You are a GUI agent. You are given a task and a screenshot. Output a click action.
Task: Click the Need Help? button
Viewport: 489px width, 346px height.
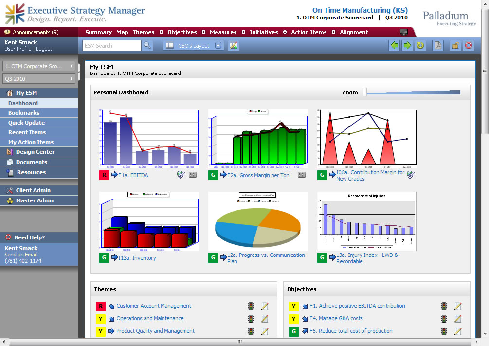click(x=39, y=237)
